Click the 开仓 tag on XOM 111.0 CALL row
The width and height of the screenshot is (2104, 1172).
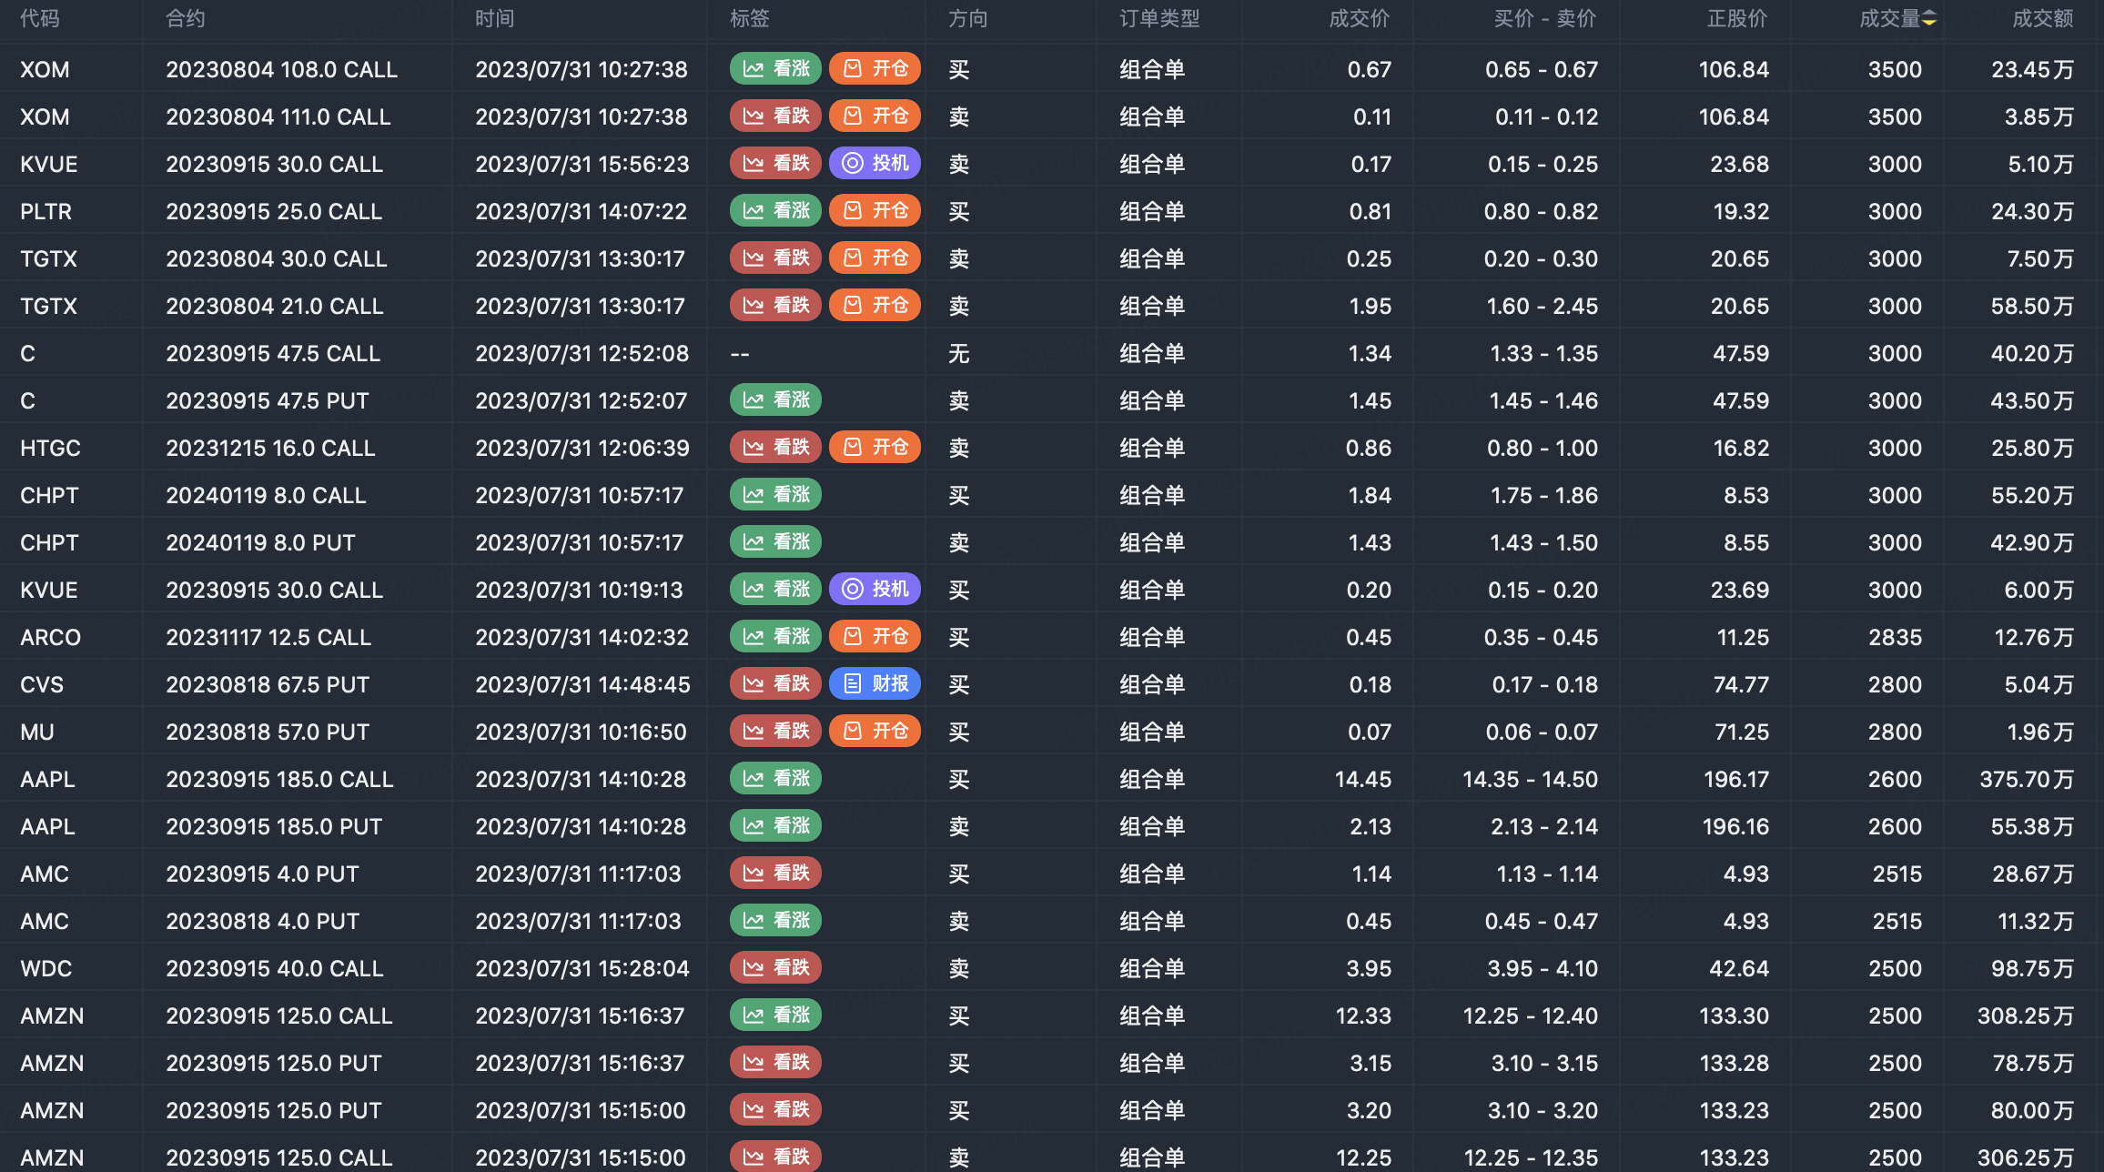(875, 116)
